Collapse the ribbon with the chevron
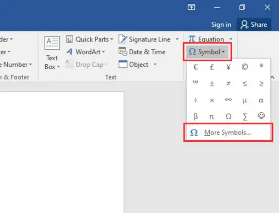 [272, 77]
